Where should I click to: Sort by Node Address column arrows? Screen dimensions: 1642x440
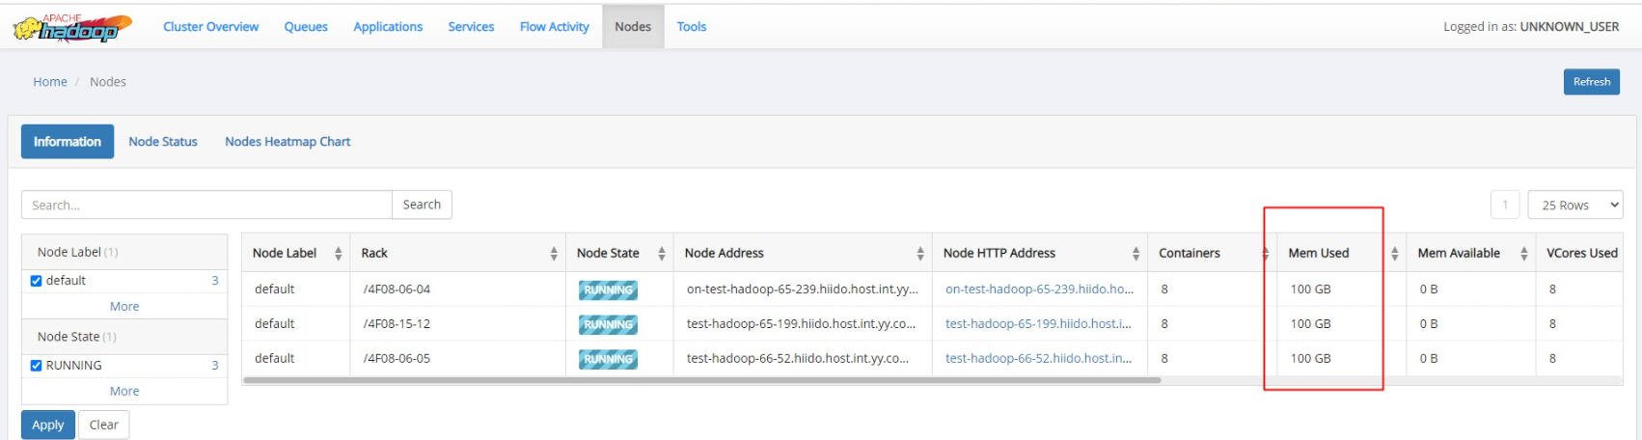tap(920, 254)
